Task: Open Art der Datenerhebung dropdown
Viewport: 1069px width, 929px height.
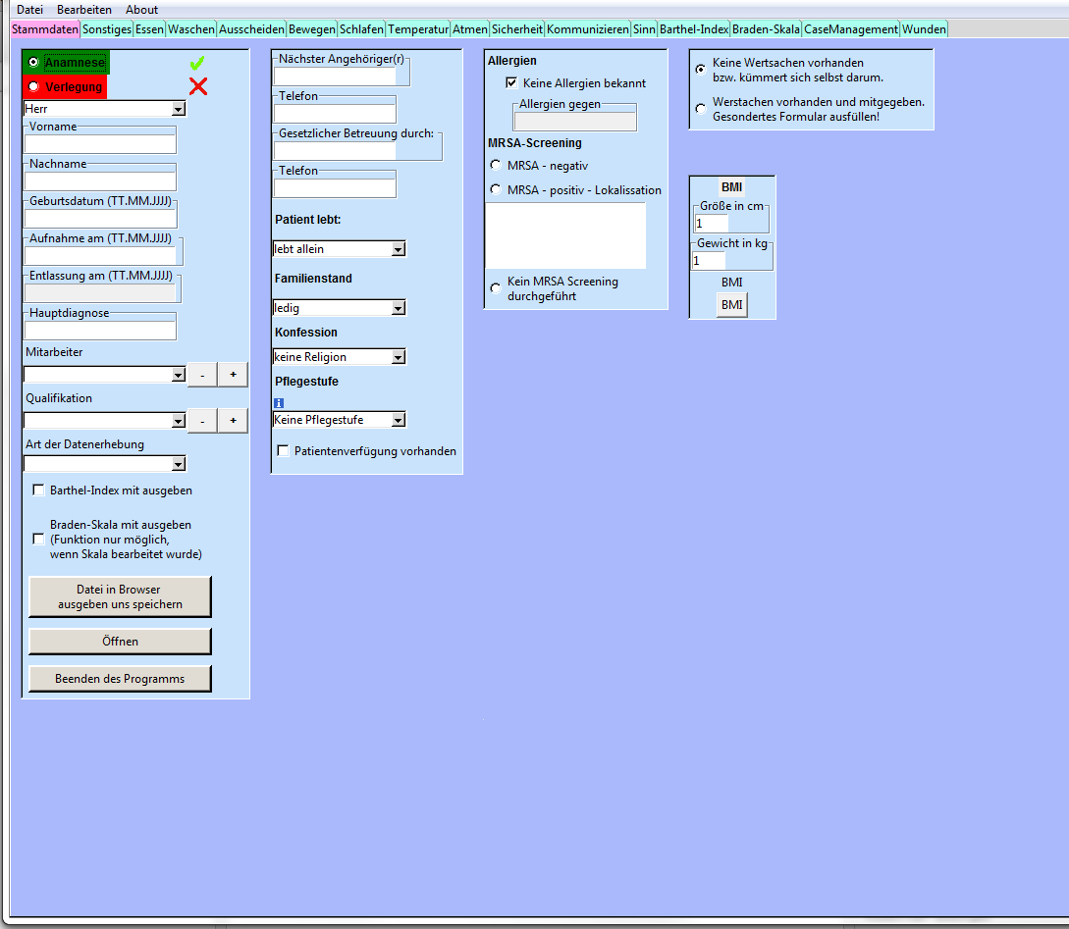Action: [x=178, y=465]
